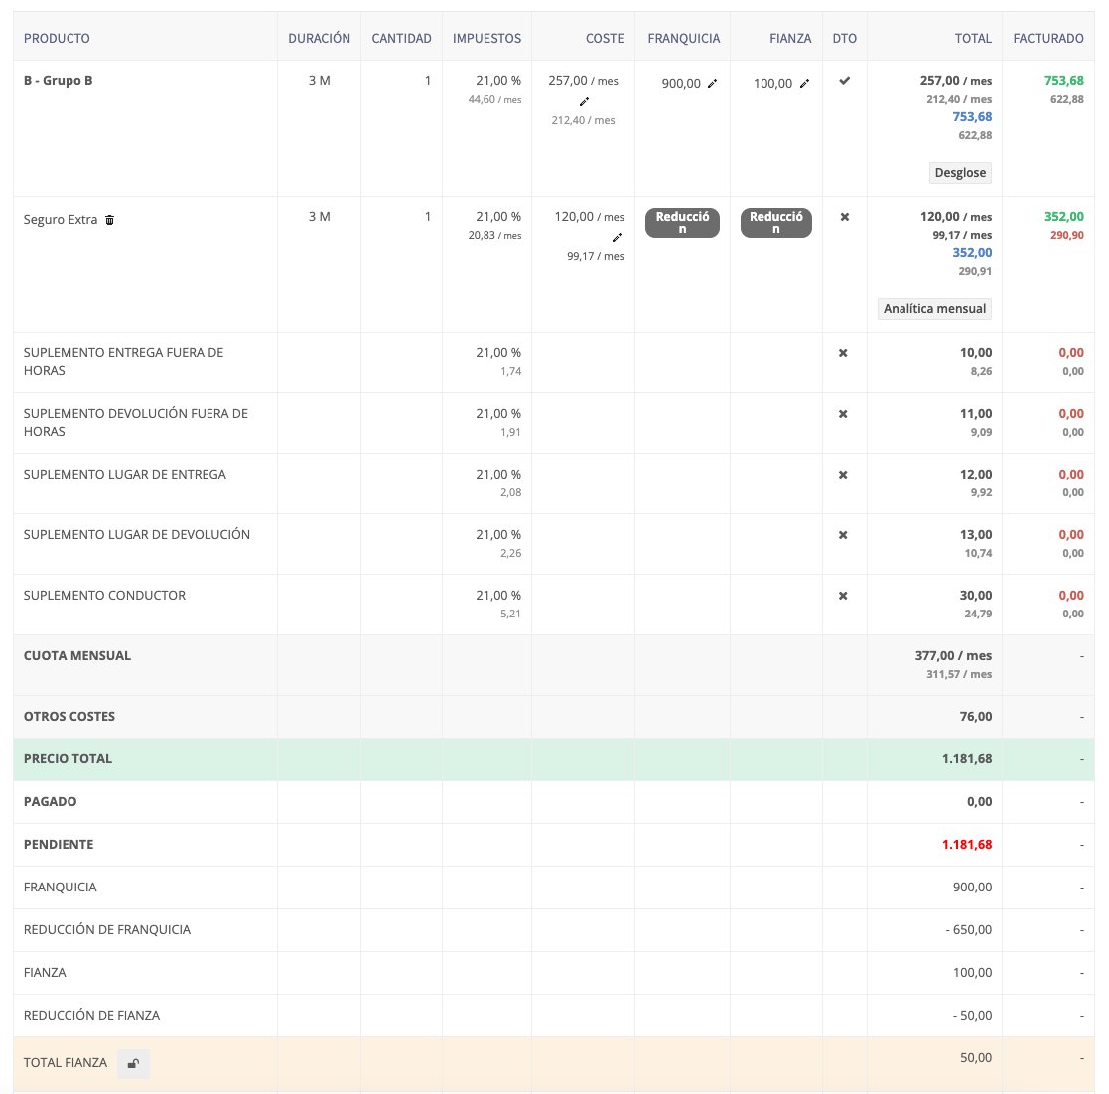Click the OTROS COSTES 76,00 value
Viewport: 1109px width, 1094px height.
976,717
